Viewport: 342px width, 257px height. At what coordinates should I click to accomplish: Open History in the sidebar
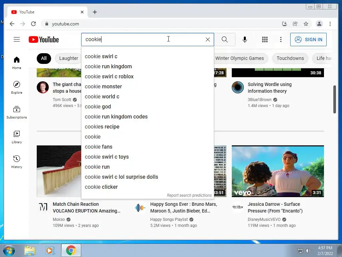[x=17, y=162]
